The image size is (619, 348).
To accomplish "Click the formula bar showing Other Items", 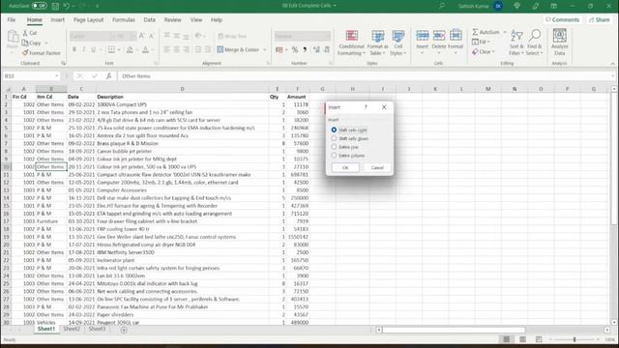I will (366, 75).
